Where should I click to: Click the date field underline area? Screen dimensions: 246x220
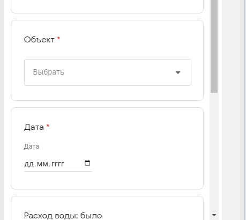pos(58,171)
